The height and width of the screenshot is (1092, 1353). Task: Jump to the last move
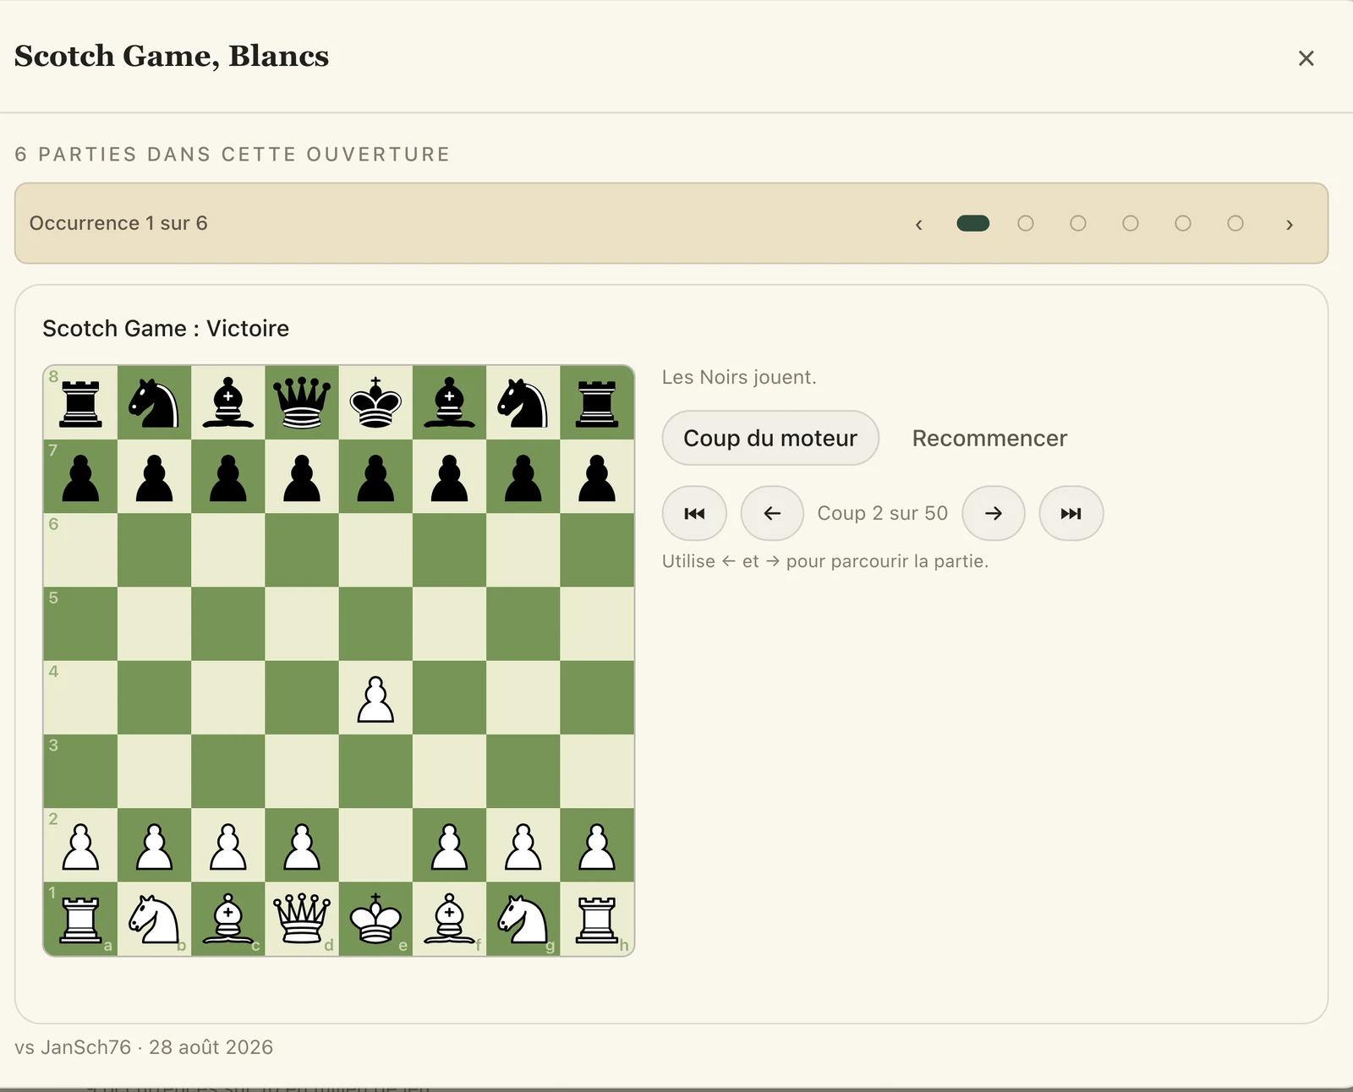pyautogui.click(x=1071, y=513)
